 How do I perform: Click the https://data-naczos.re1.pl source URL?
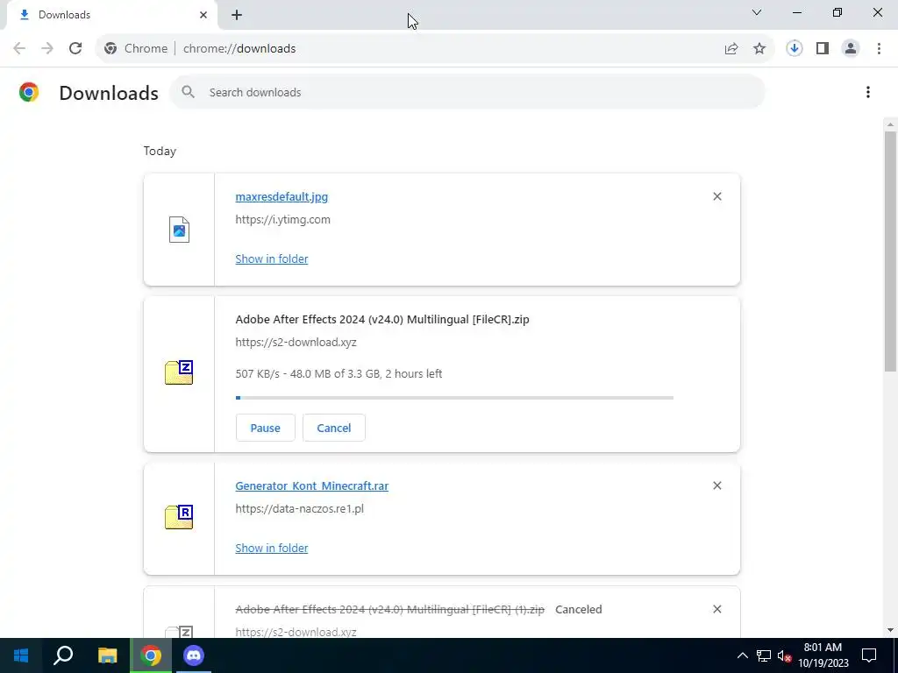[x=300, y=509]
